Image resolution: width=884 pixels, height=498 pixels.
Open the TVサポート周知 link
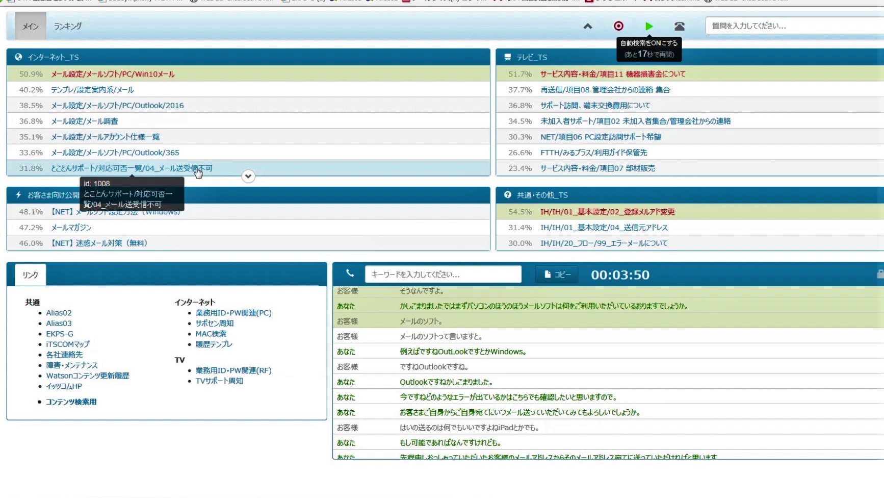(x=219, y=381)
